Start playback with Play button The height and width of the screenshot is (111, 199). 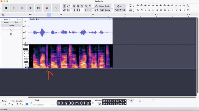pos(14,8)
